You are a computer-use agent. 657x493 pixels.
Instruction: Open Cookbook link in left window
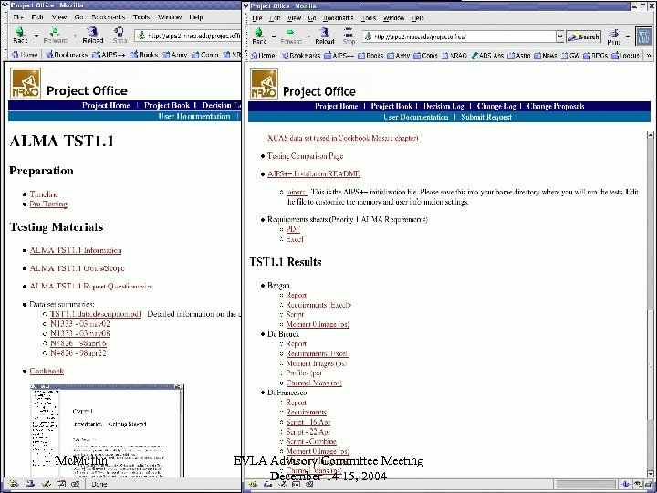(47, 371)
